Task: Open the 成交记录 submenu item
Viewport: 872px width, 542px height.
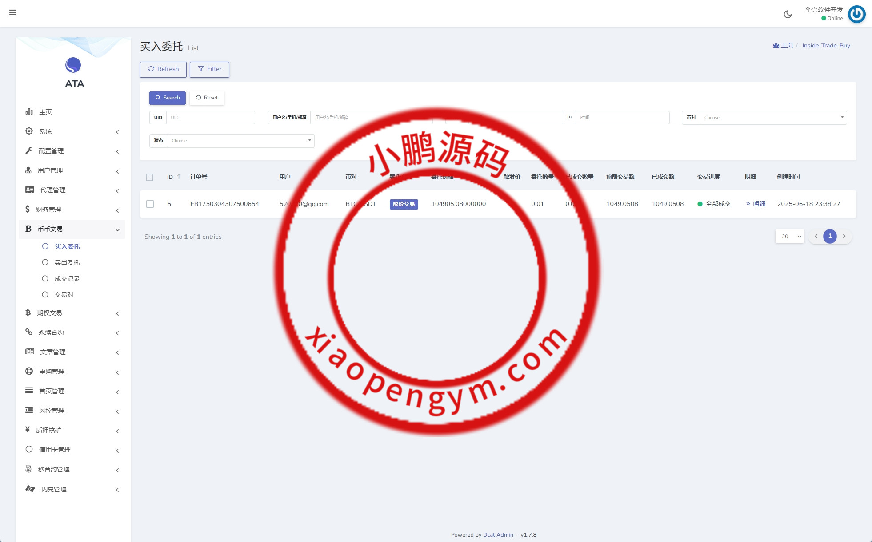Action: [x=67, y=279]
